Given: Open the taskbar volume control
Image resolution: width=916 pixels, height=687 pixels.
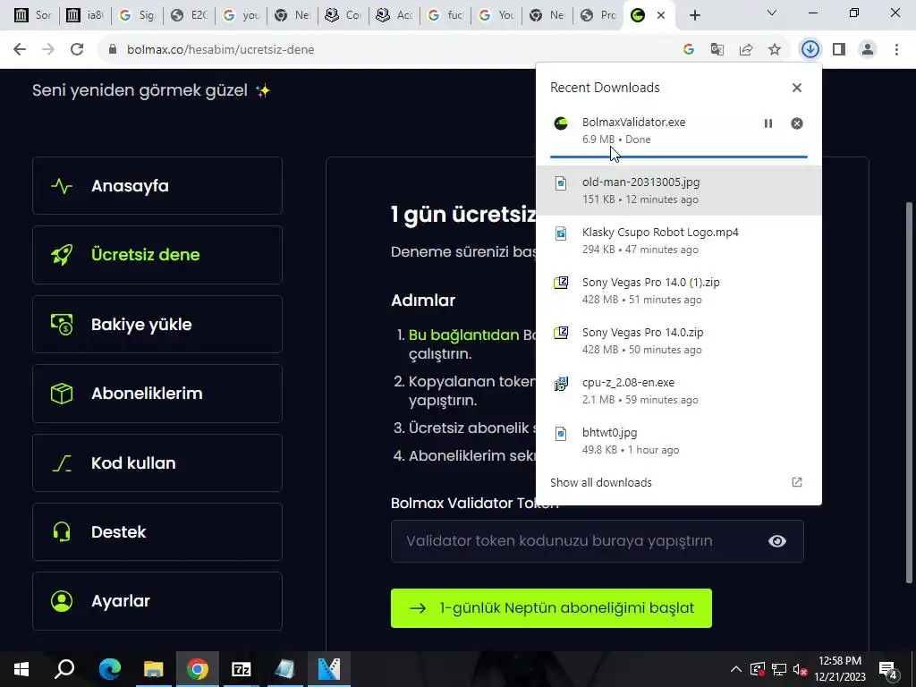Looking at the screenshot, I should pos(801,669).
